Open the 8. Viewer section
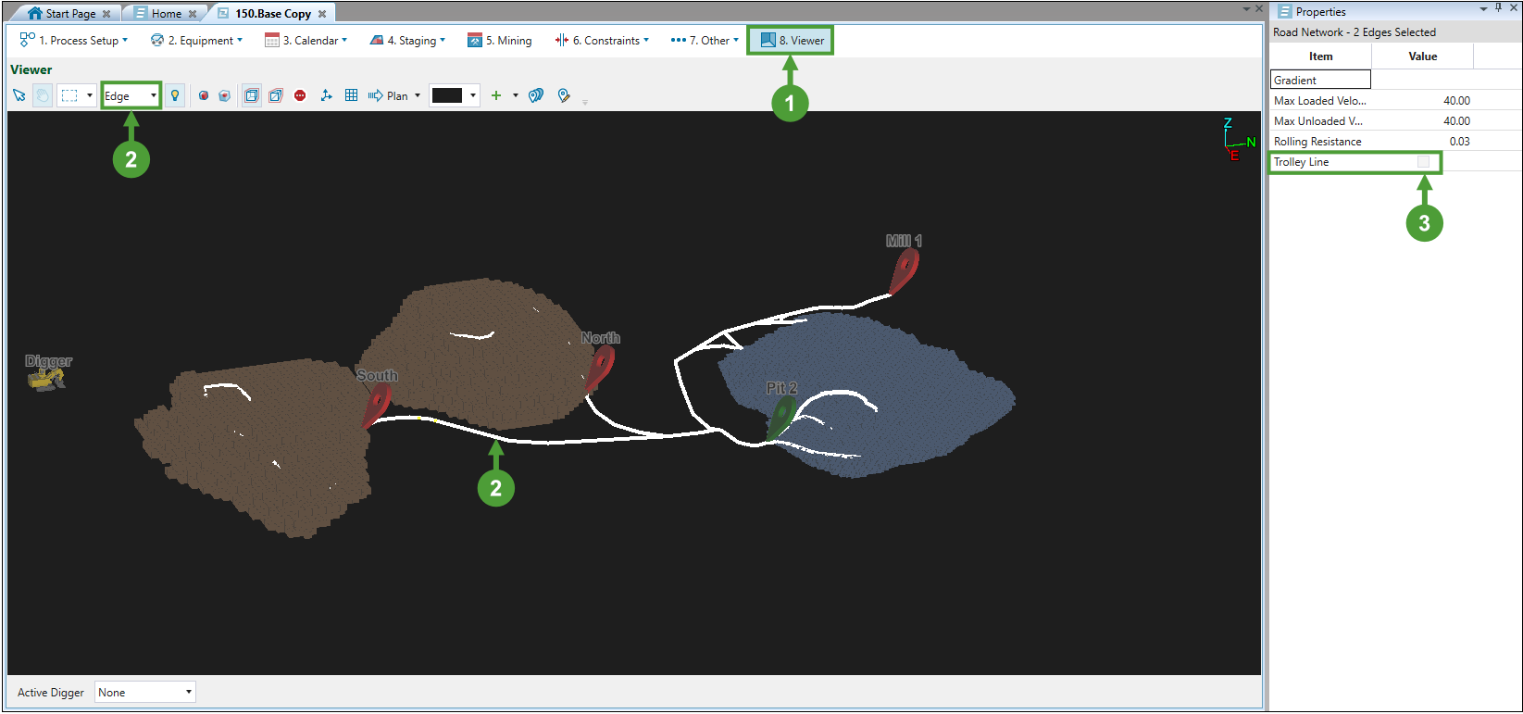 [x=792, y=40]
